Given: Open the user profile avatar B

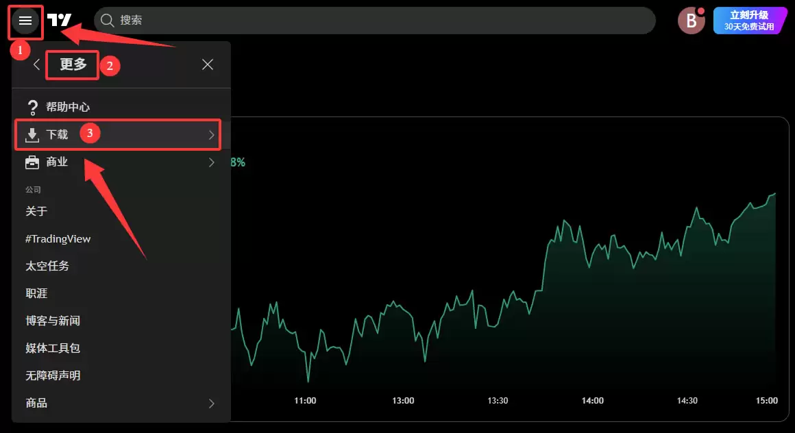Looking at the screenshot, I should click(x=691, y=21).
